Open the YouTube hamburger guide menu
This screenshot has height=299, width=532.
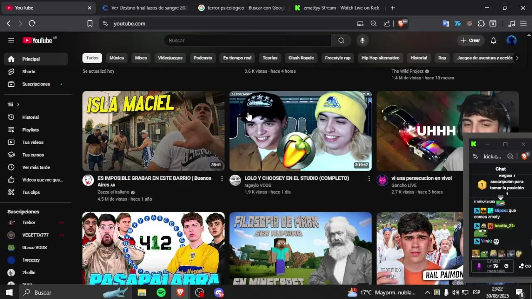tap(11, 40)
